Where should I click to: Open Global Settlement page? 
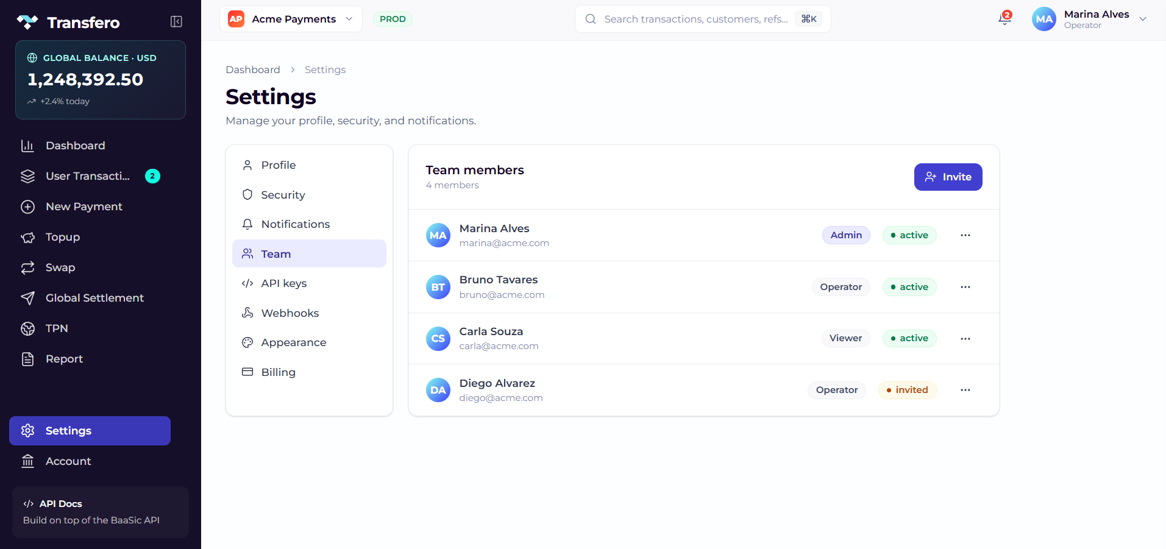click(90, 298)
